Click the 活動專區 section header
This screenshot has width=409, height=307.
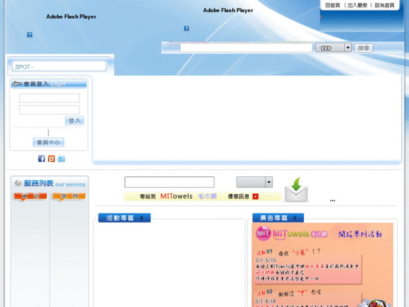point(124,218)
